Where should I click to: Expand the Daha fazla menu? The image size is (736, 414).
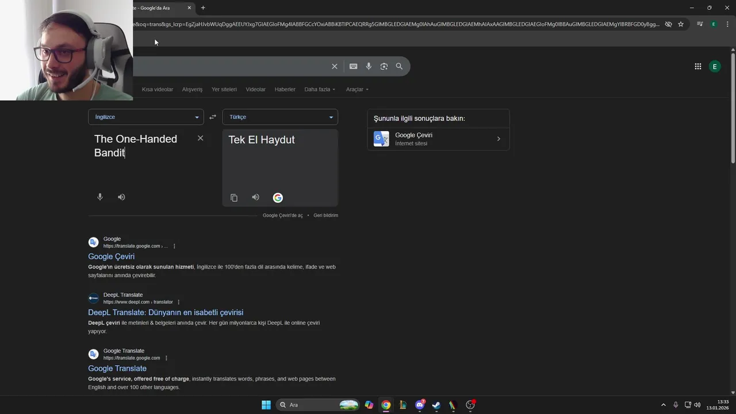coord(320,89)
